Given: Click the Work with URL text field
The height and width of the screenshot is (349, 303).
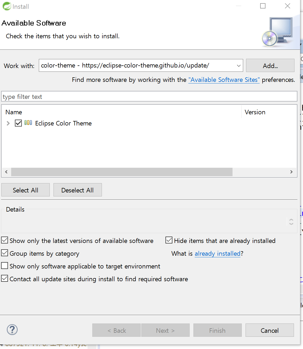Looking at the screenshot, I should [x=137, y=65].
